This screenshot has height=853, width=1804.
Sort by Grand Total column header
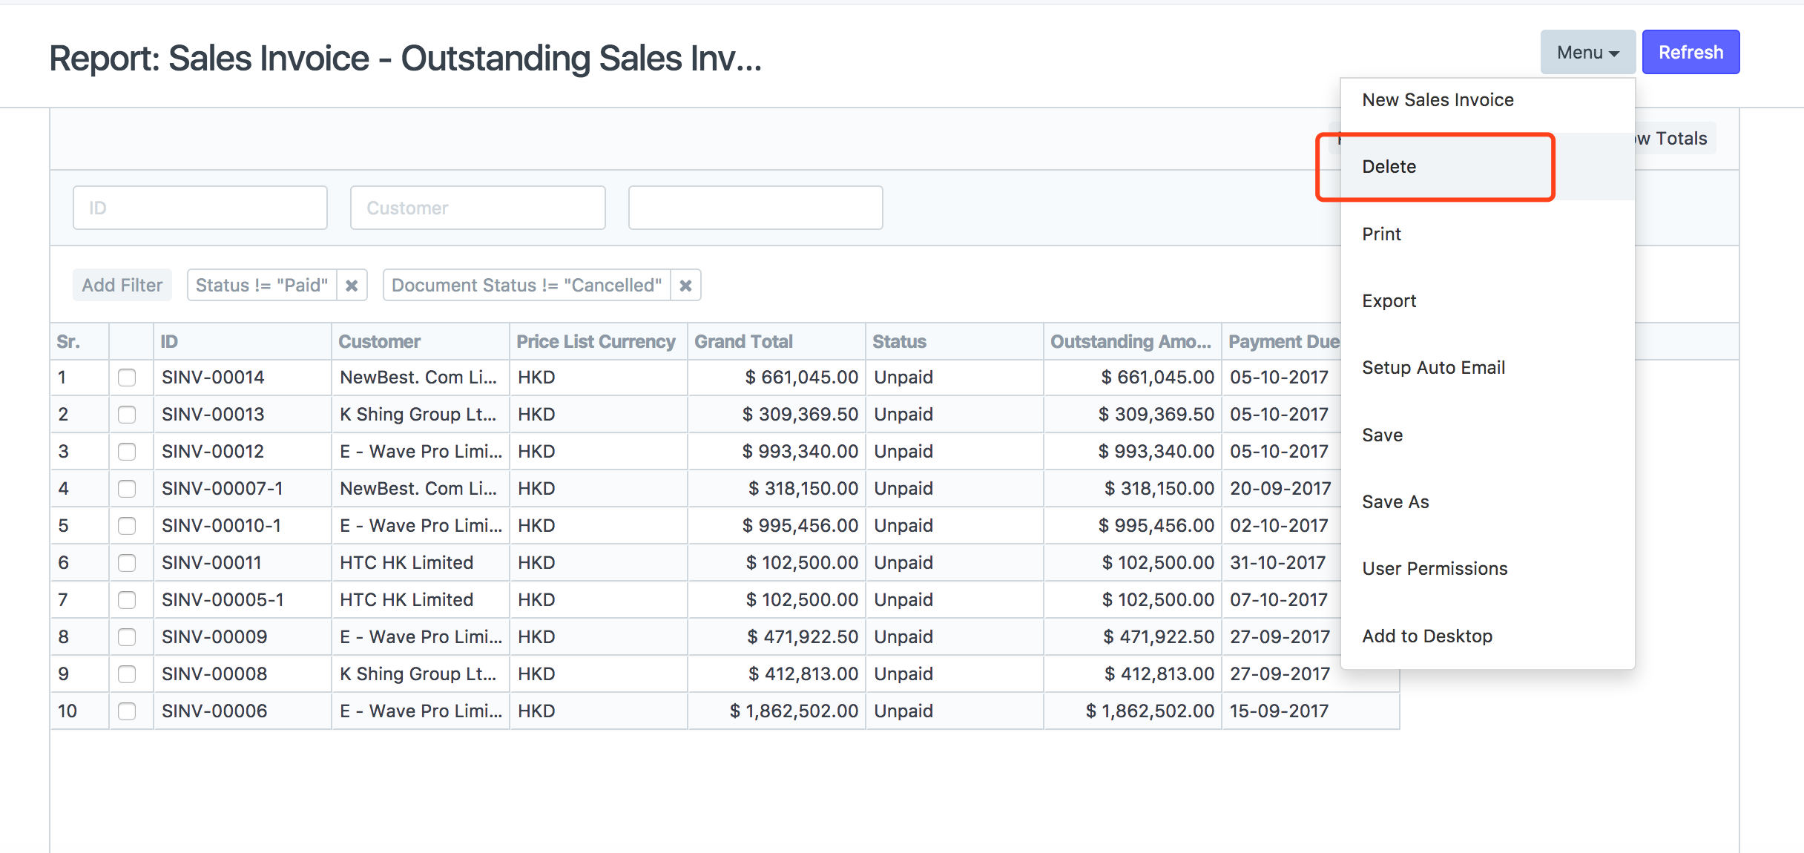[743, 342]
